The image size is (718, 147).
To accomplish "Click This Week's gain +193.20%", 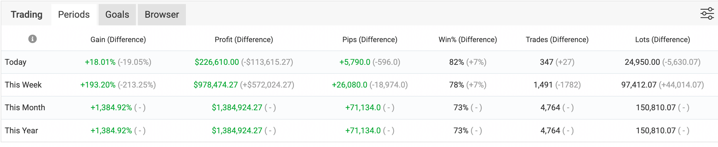I will click(x=98, y=85).
